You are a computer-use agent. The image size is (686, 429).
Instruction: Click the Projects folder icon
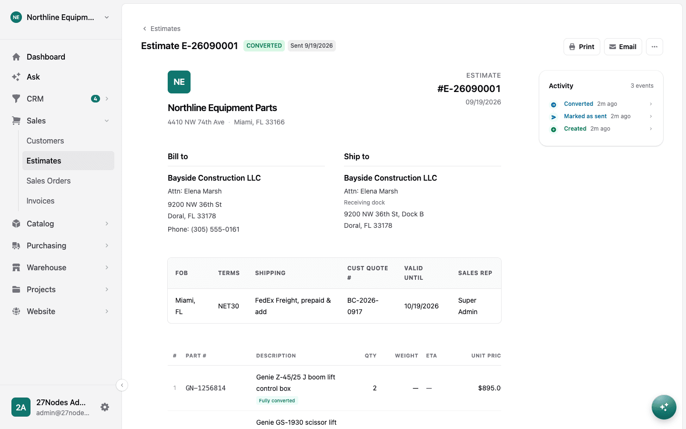point(16,289)
